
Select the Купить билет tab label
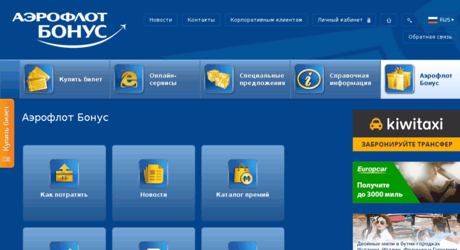click(x=81, y=79)
